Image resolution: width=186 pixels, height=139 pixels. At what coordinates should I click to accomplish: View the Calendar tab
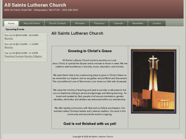[118, 23]
